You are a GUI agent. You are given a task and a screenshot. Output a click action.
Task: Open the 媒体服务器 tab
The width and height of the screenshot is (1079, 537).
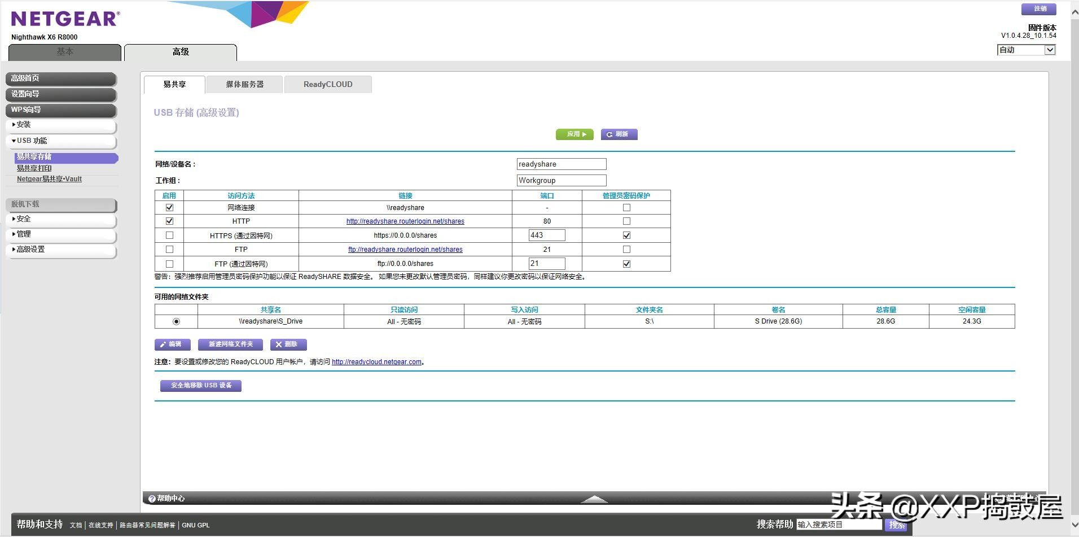[244, 85]
